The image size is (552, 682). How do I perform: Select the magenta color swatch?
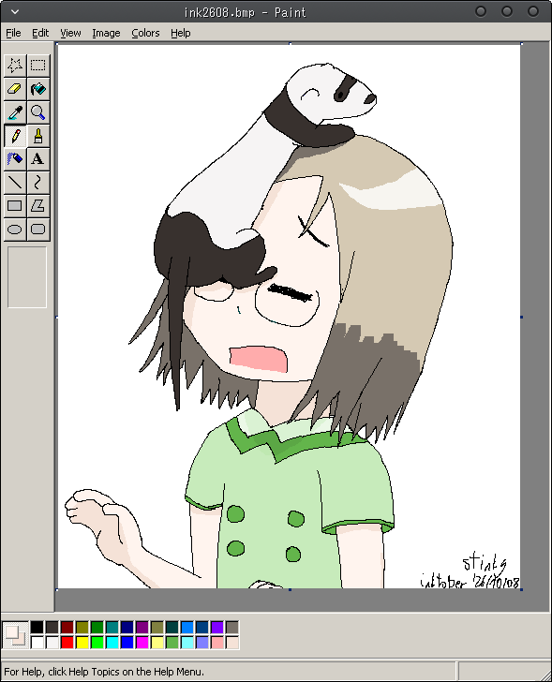[142, 643]
